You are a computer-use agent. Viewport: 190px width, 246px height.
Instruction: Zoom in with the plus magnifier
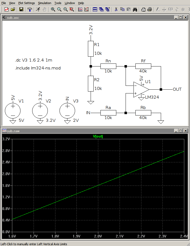pos(53,10)
